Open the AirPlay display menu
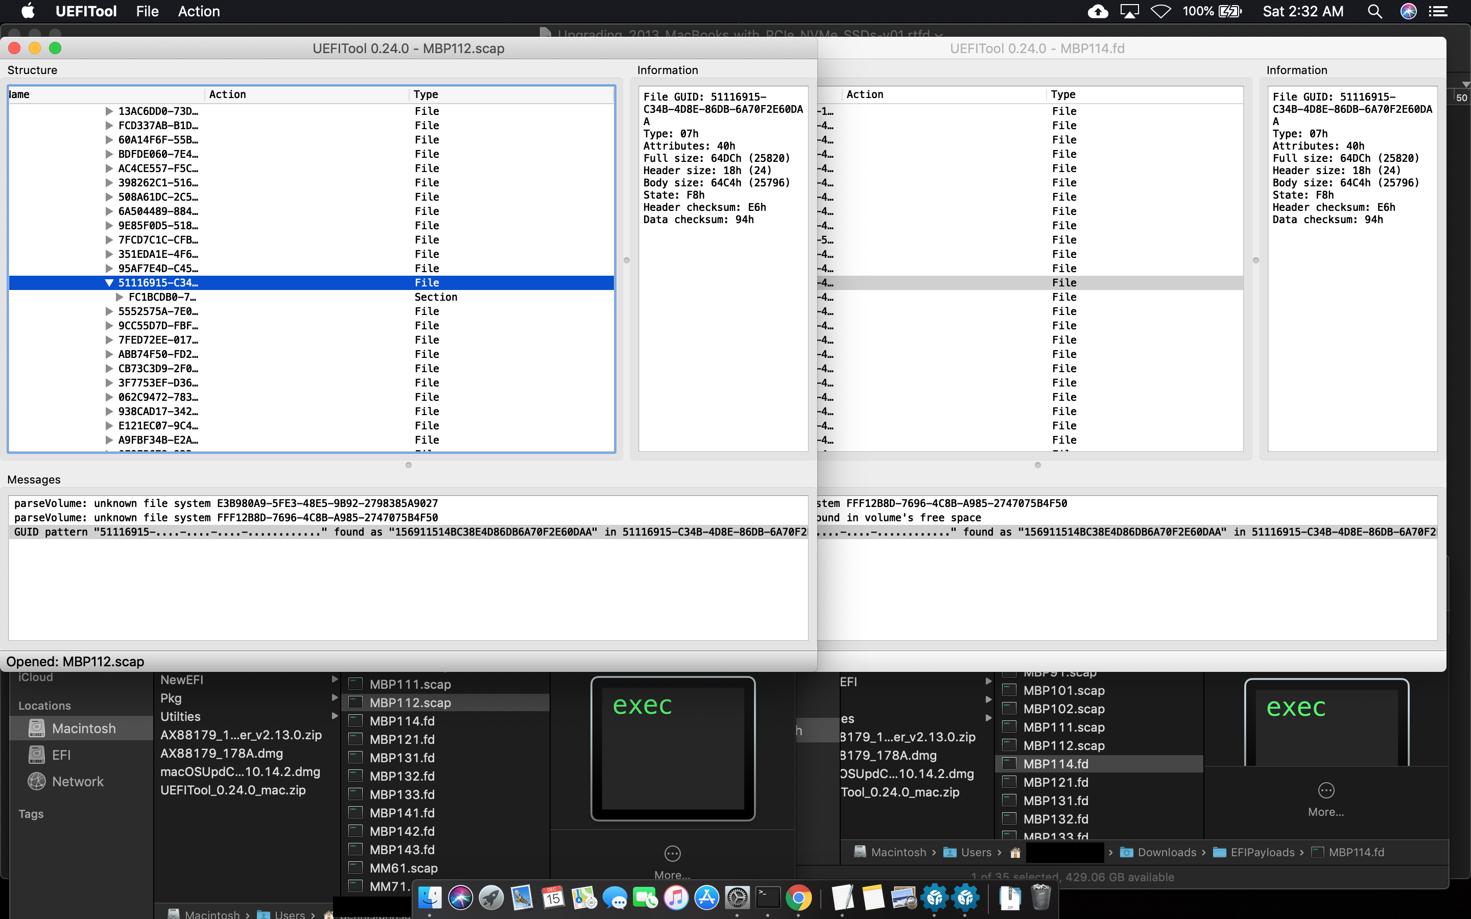The width and height of the screenshot is (1471, 919). tap(1129, 12)
